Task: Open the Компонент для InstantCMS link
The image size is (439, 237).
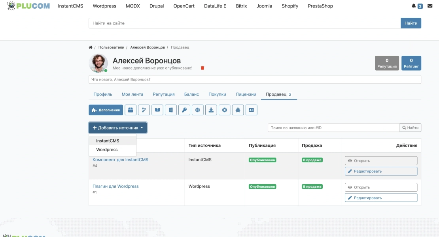Action: (120, 160)
